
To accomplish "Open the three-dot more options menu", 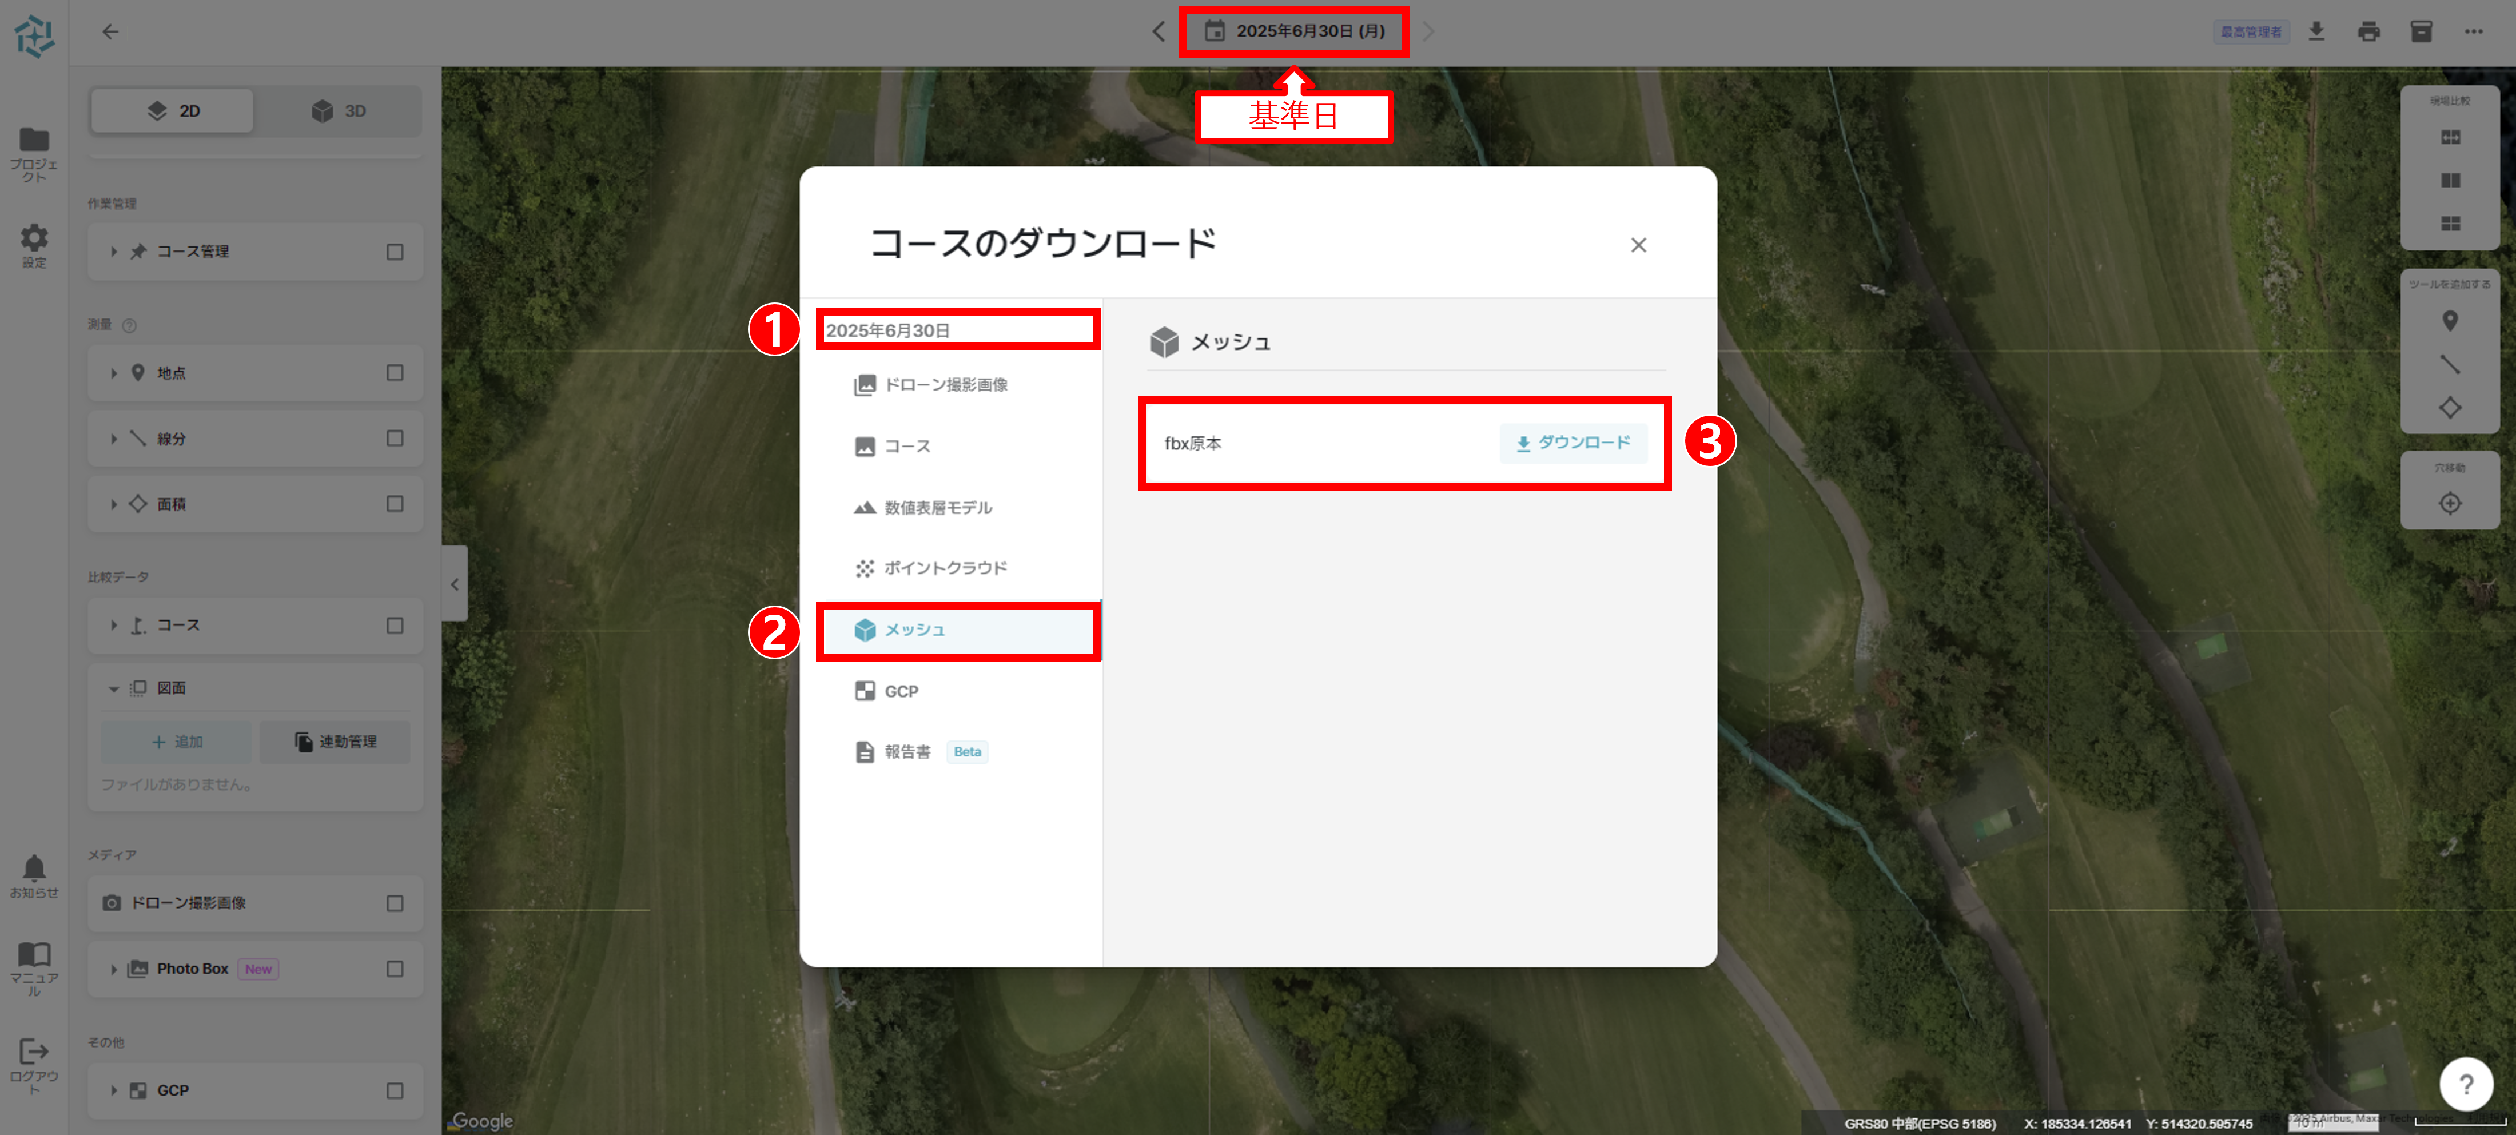I will click(x=2473, y=31).
